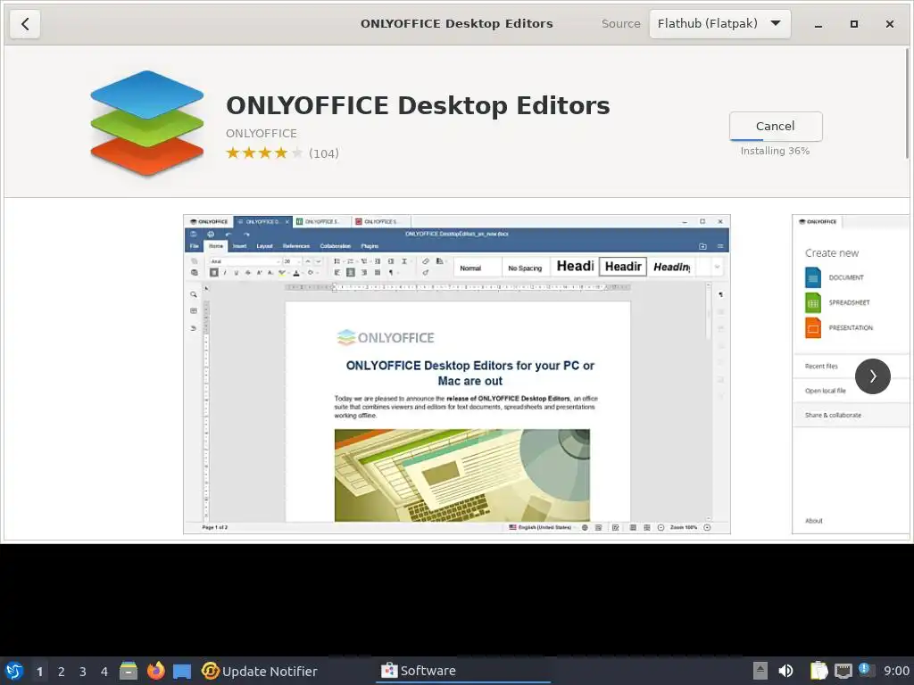This screenshot has height=685, width=914.
Task: Cancel the ONLYOFFICE installation
Action: (x=776, y=126)
